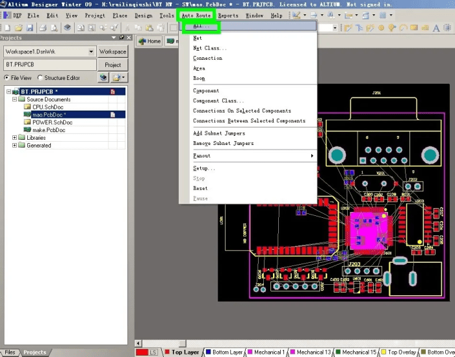Screen dimensions: 455x357
Task: Click the grid settings toolbar icon
Action: click(x=384, y=15)
